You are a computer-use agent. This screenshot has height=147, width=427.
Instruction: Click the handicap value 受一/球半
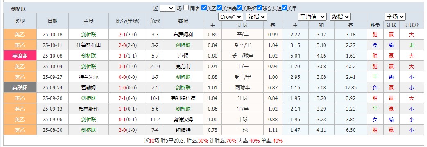243,56
